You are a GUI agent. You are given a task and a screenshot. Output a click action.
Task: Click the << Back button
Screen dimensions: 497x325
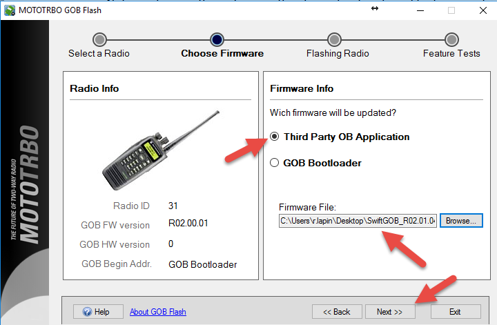pos(337,312)
